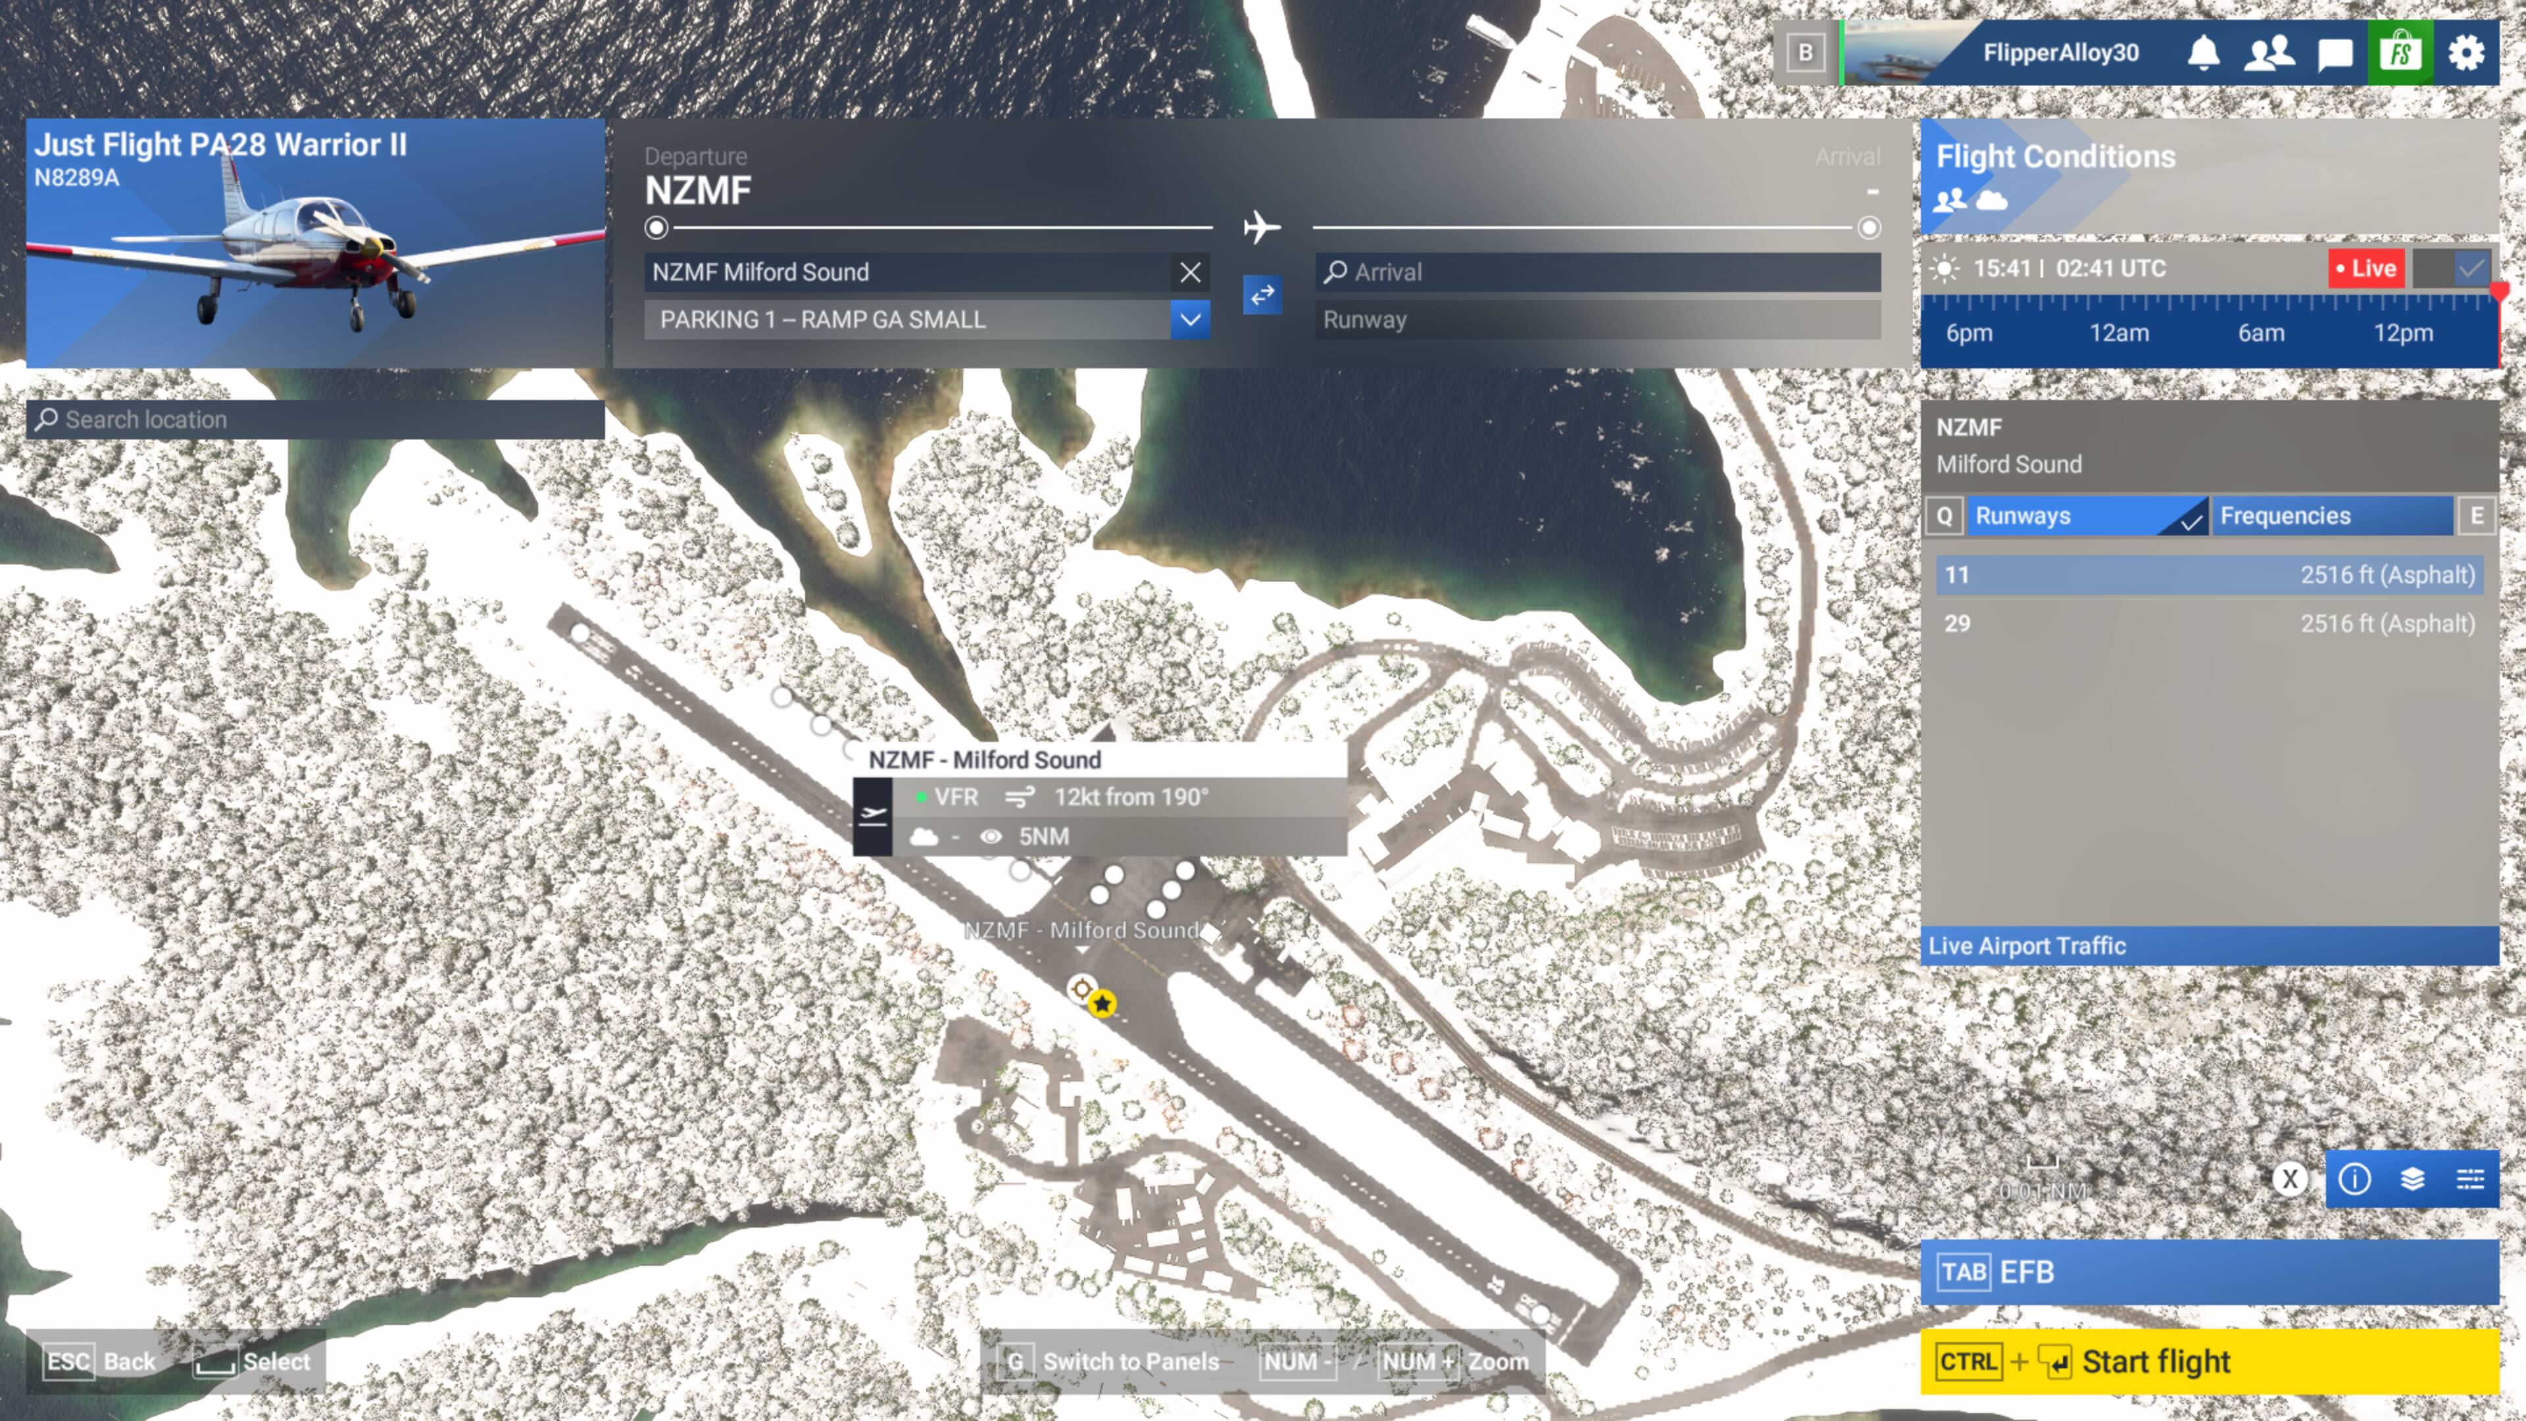2526x1421 pixels.
Task: Open the chat speech bubble icon
Action: 2335,53
